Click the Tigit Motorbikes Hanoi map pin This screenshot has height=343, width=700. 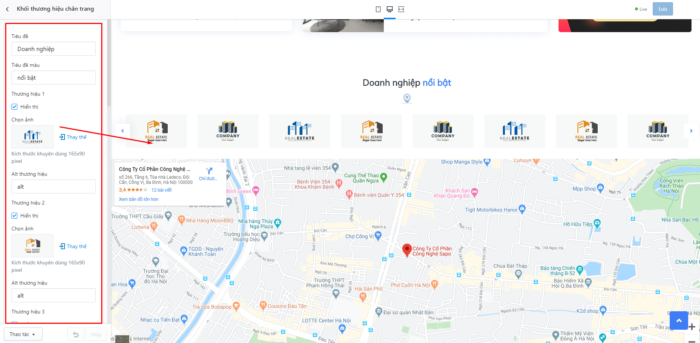522,209
